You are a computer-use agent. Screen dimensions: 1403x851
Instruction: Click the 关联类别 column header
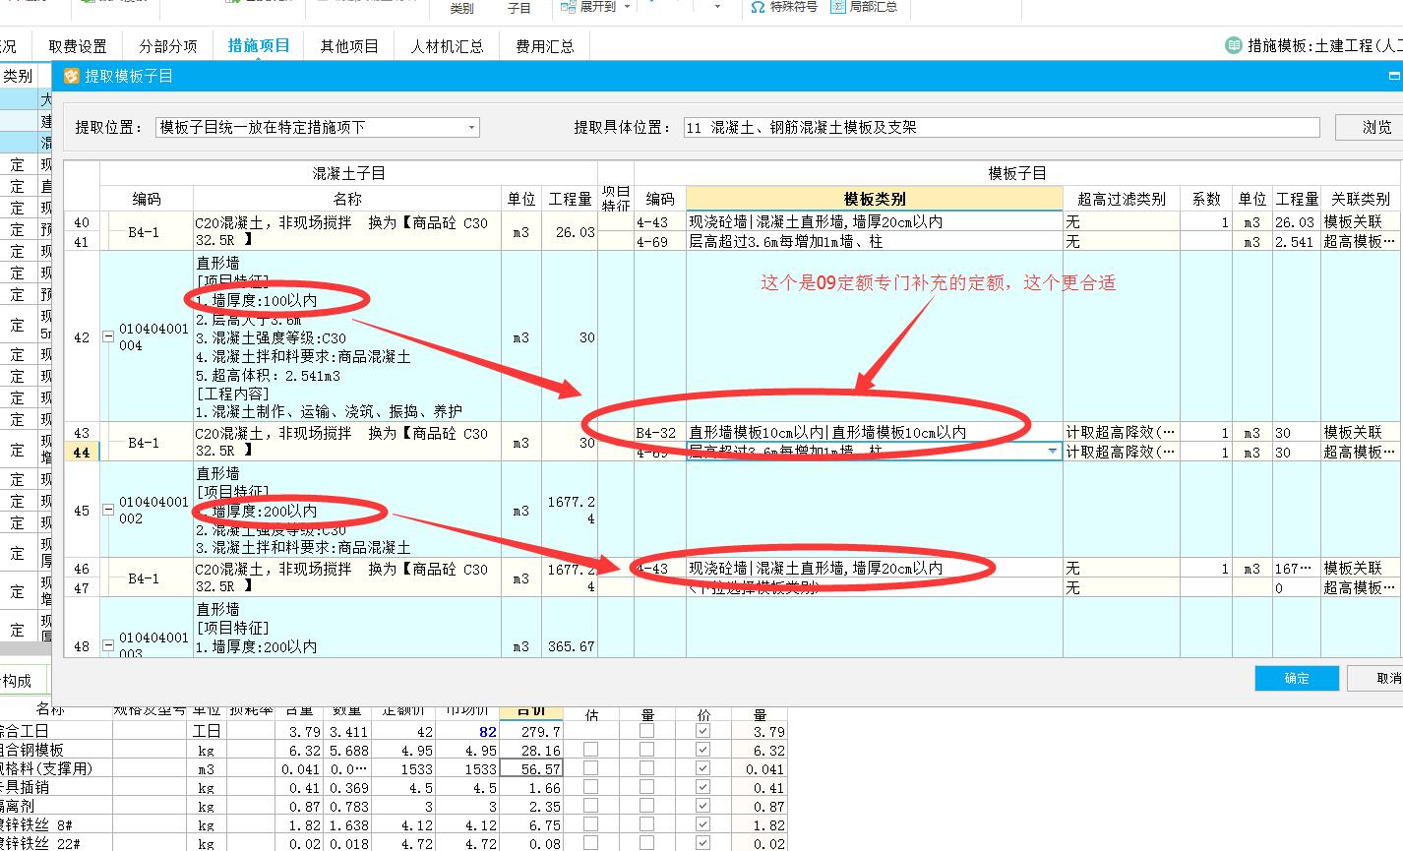coord(1361,199)
